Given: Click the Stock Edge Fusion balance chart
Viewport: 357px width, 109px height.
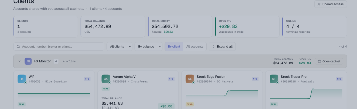Looking at the screenshot, I should 222,94.
